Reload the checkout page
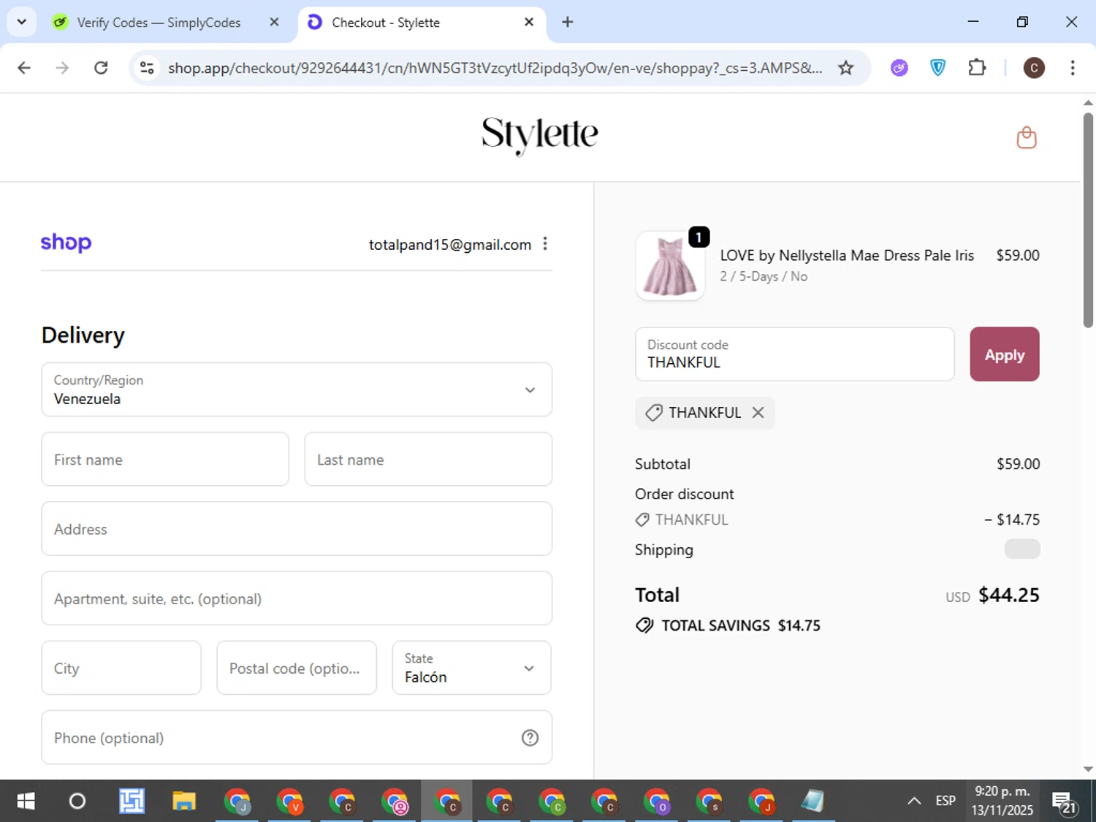Viewport: 1096px width, 822px height. point(102,68)
